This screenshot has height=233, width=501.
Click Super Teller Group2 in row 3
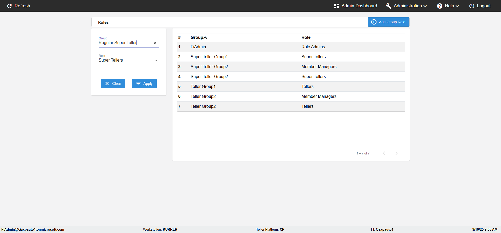[209, 67]
